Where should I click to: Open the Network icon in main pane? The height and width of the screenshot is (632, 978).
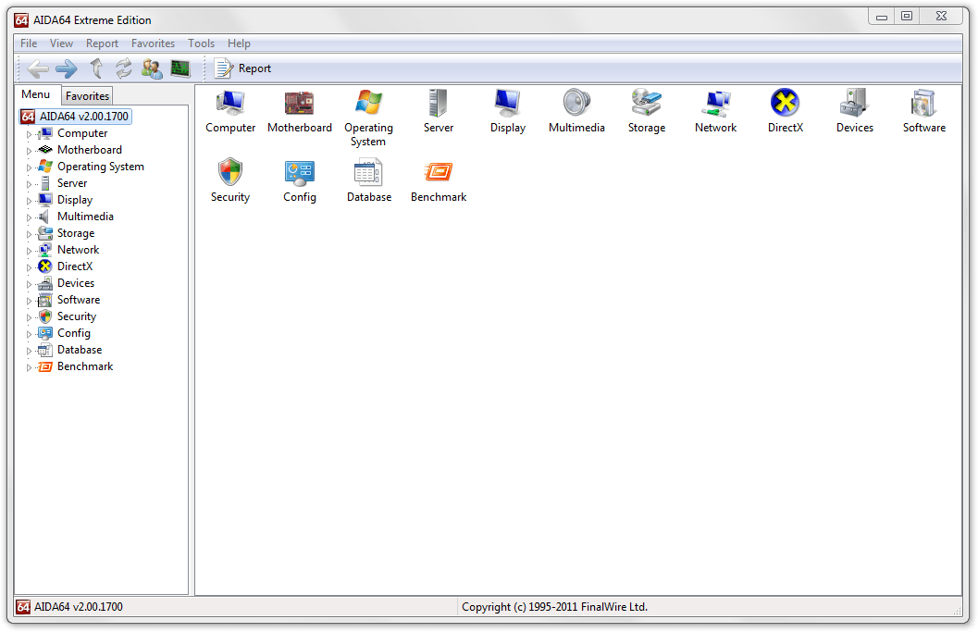715,104
